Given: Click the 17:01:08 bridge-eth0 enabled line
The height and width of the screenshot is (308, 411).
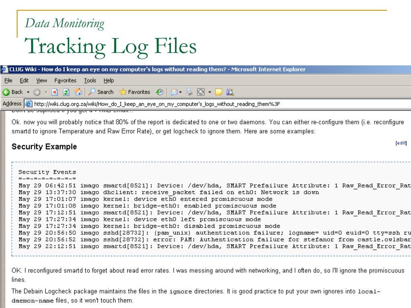Looking at the screenshot, I should click(x=147, y=206).
